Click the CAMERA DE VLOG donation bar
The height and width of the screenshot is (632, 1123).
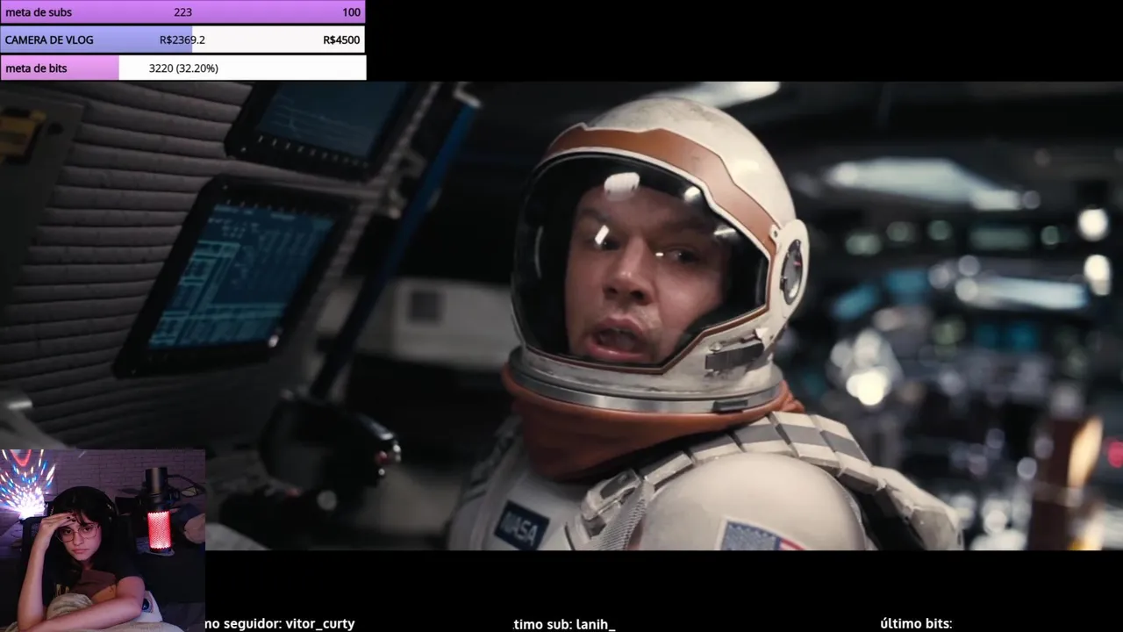(x=182, y=39)
